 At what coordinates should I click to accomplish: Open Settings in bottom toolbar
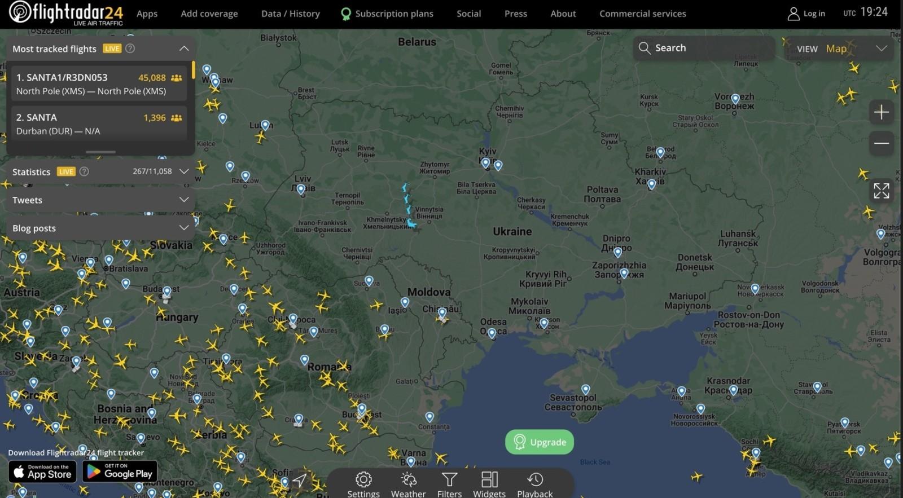(x=363, y=485)
